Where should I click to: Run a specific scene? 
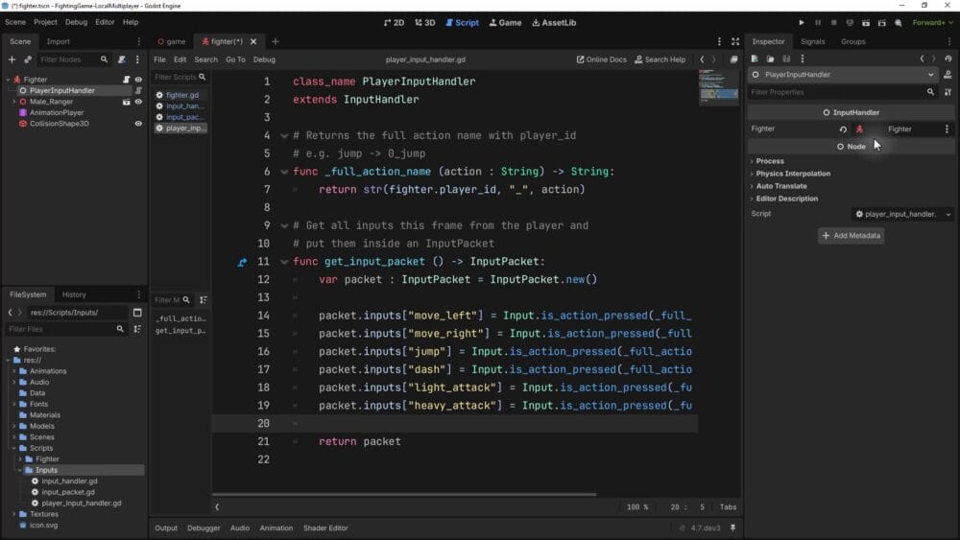pos(881,23)
